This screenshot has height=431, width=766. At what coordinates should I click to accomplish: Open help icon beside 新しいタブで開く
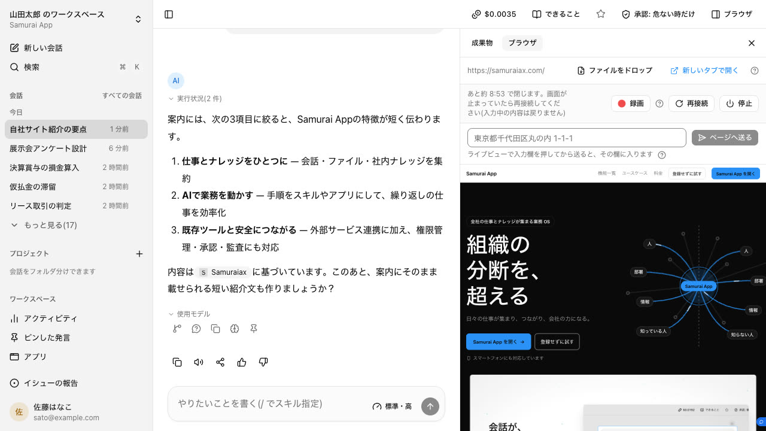click(755, 71)
